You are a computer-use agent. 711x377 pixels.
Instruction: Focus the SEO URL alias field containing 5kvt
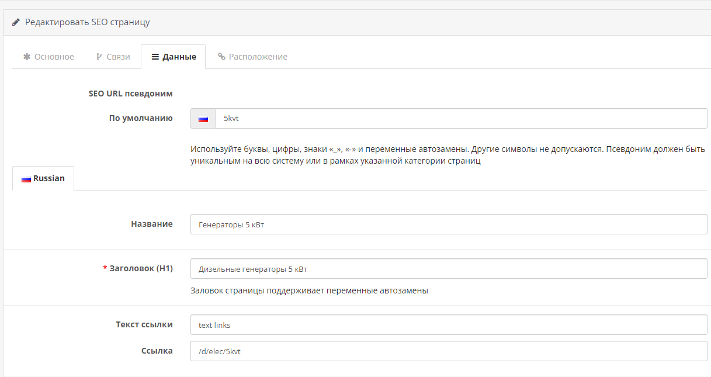tap(460, 118)
